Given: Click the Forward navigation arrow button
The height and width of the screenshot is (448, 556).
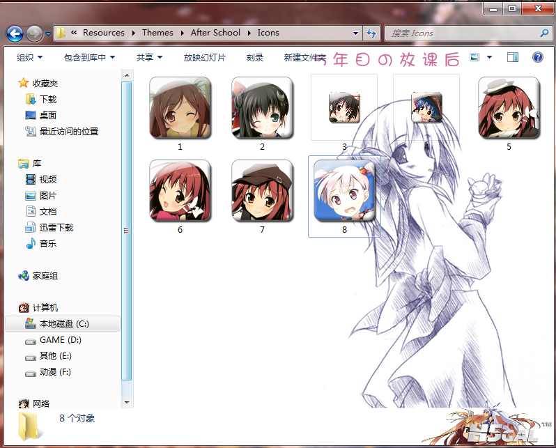Looking at the screenshot, I should (x=34, y=34).
